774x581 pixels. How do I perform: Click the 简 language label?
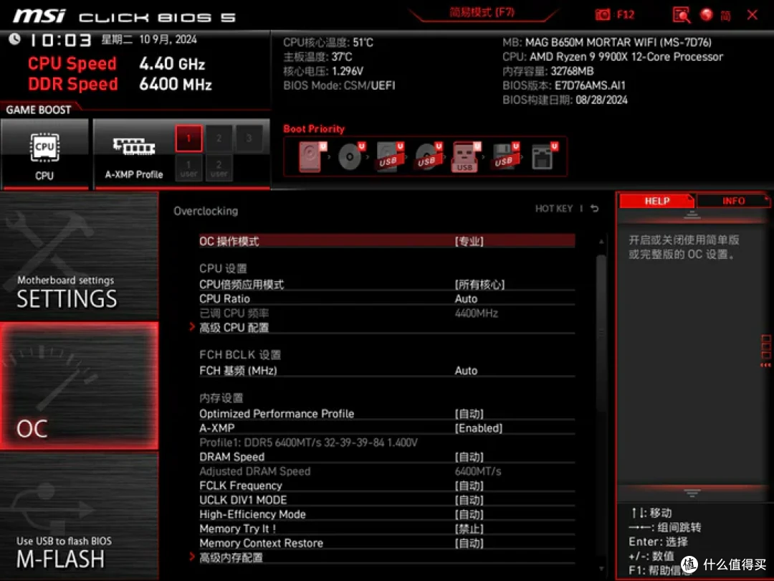point(725,16)
